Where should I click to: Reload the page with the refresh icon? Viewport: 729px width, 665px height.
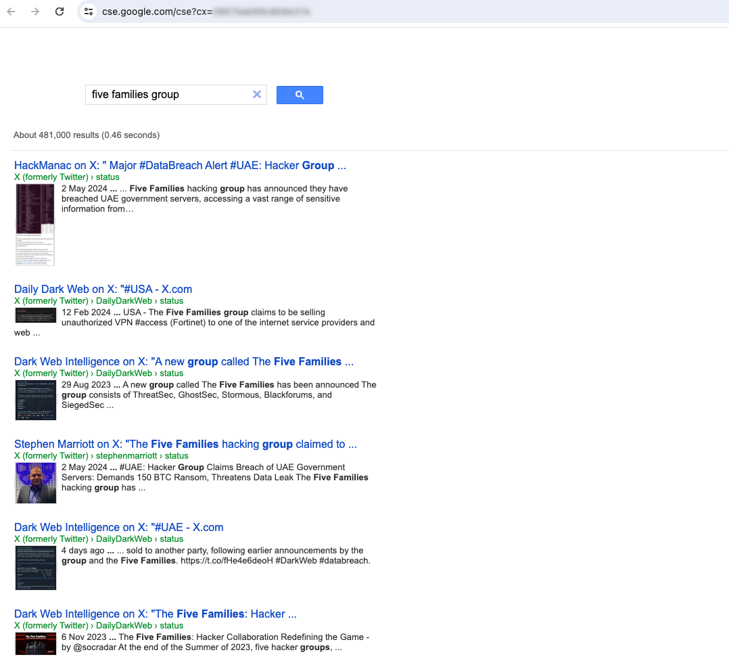pos(60,12)
